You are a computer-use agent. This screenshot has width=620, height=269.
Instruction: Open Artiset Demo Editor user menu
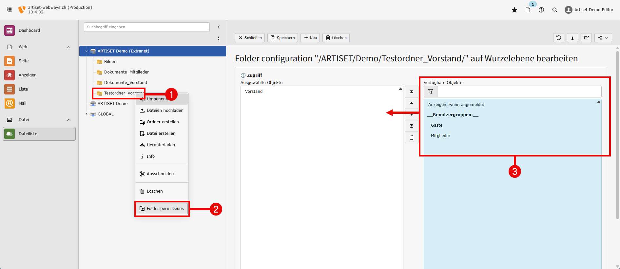(589, 10)
